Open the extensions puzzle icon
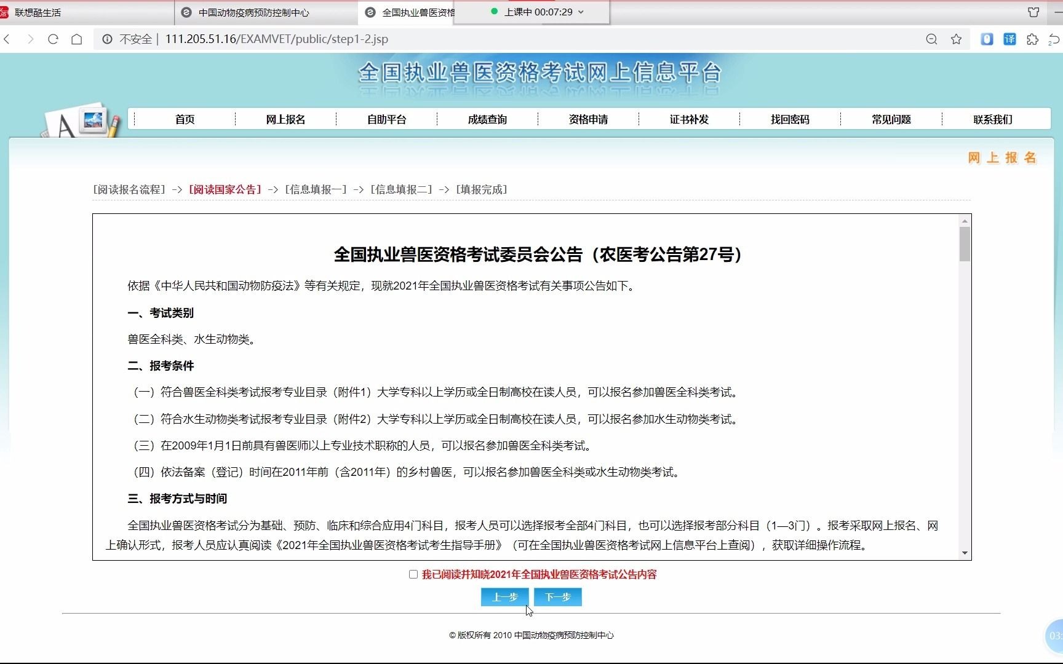 (x=1032, y=39)
